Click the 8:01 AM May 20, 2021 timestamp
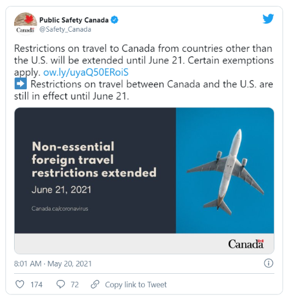The height and width of the screenshot is (297, 286). coord(53,263)
